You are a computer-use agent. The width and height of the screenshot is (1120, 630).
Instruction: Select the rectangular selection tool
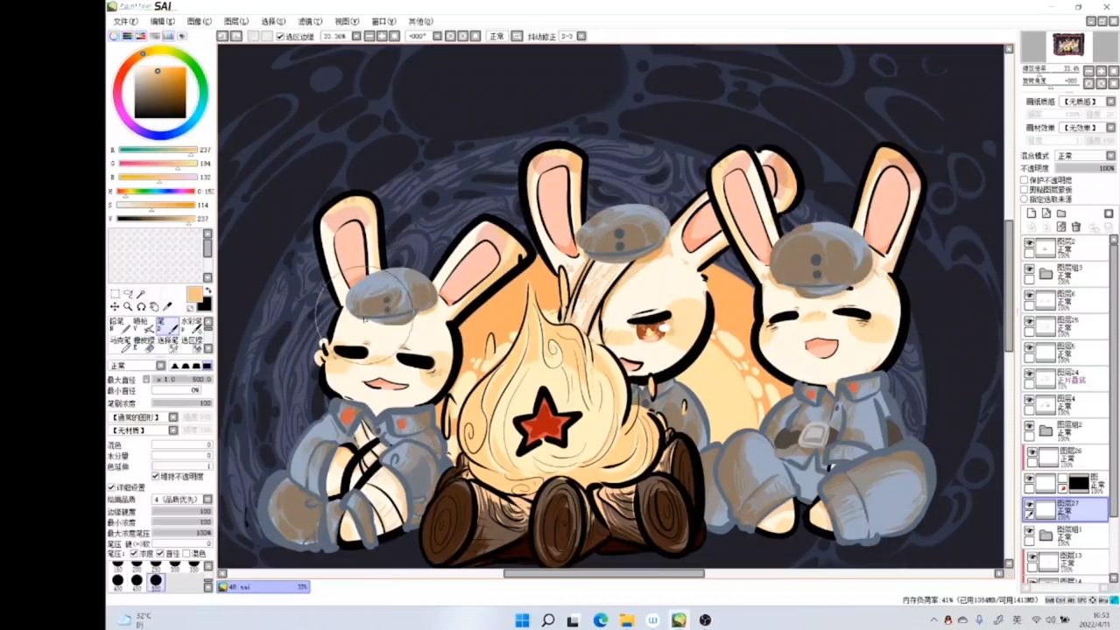(x=115, y=295)
